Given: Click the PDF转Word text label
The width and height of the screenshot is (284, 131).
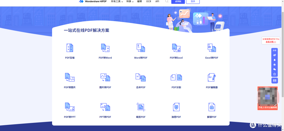Looking at the screenshot, I should [x=105, y=58].
